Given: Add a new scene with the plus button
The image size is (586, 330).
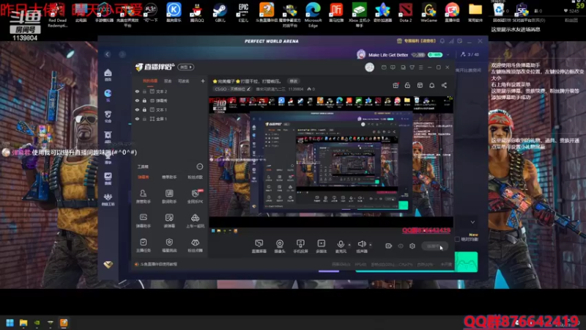Looking at the screenshot, I should point(203,81).
